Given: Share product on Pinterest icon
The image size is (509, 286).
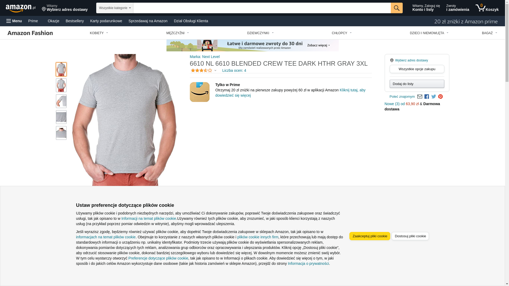Looking at the screenshot, I should click(440, 97).
